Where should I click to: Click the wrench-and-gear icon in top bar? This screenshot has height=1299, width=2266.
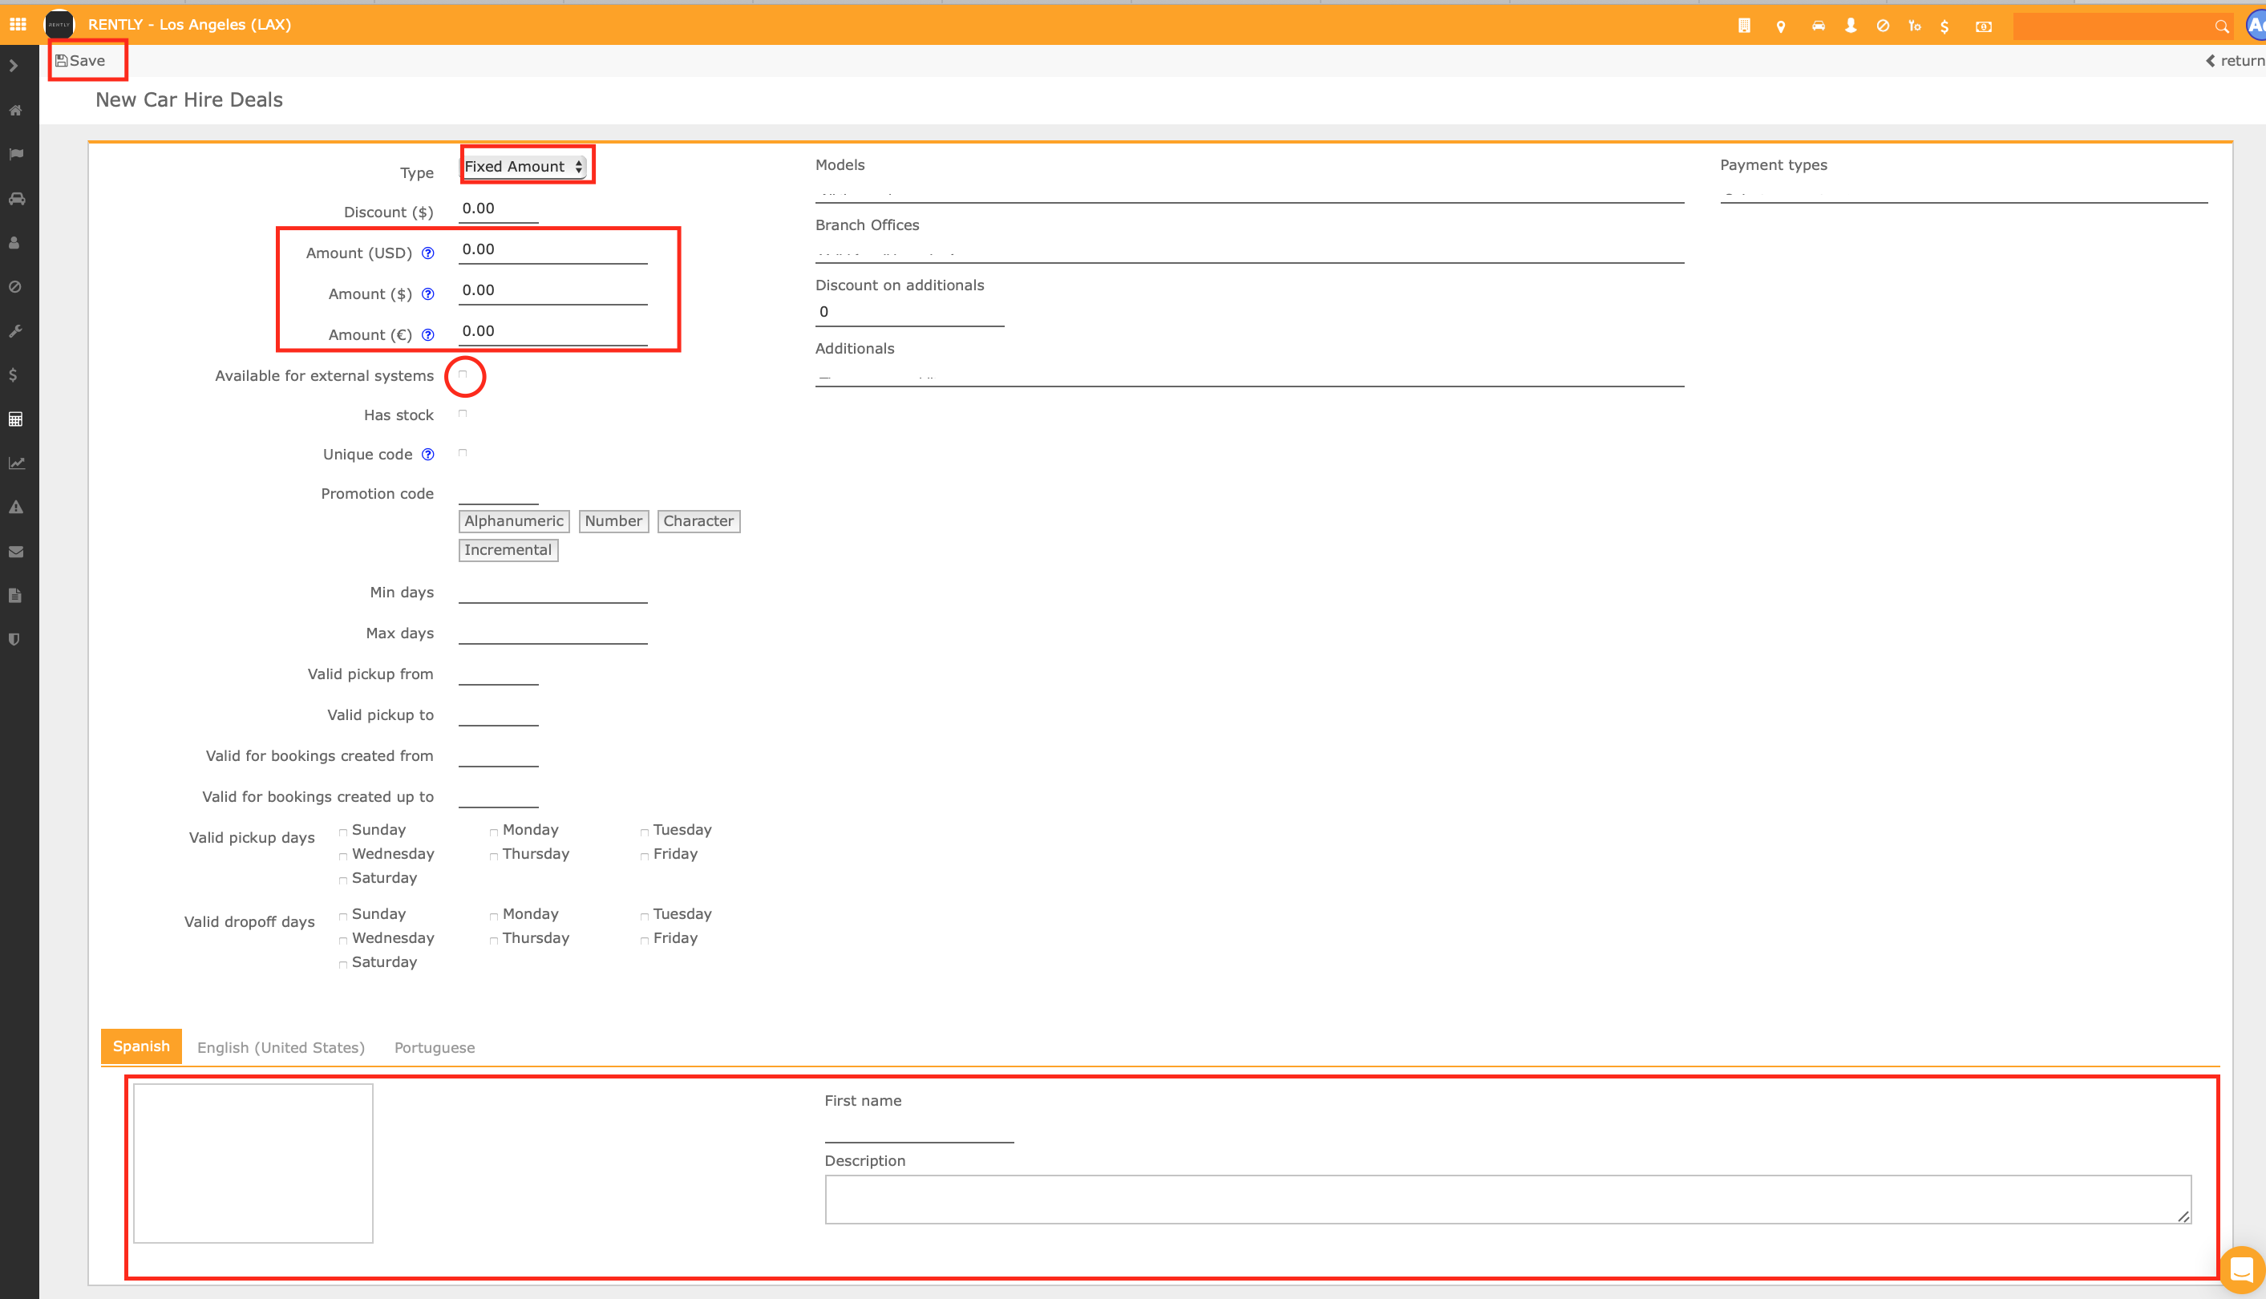(x=1915, y=26)
